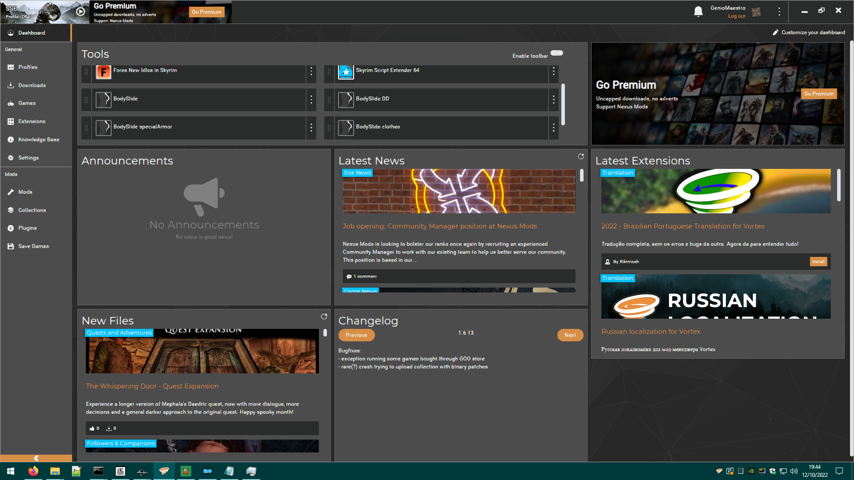Open options menu for BodySlide DD
The width and height of the screenshot is (854, 480).
pyautogui.click(x=553, y=100)
